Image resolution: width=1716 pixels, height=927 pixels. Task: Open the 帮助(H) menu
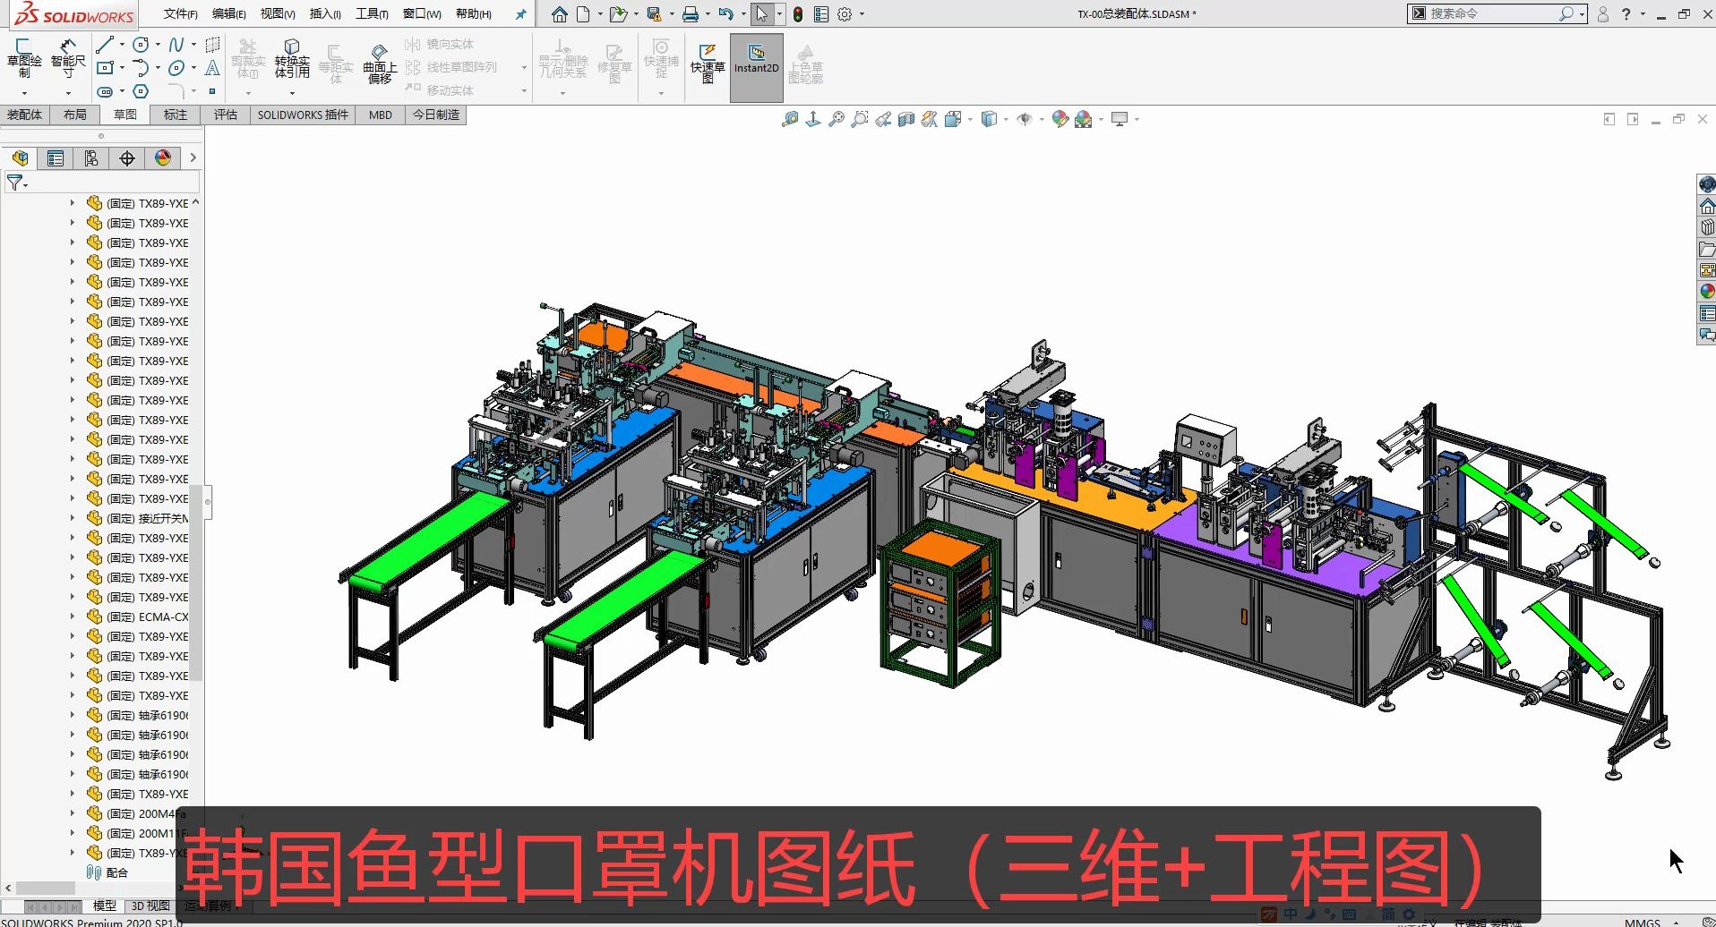474,14
